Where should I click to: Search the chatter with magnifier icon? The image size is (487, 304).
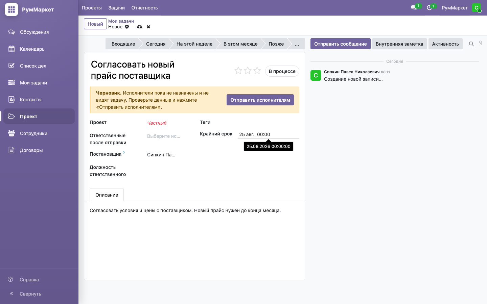click(471, 44)
